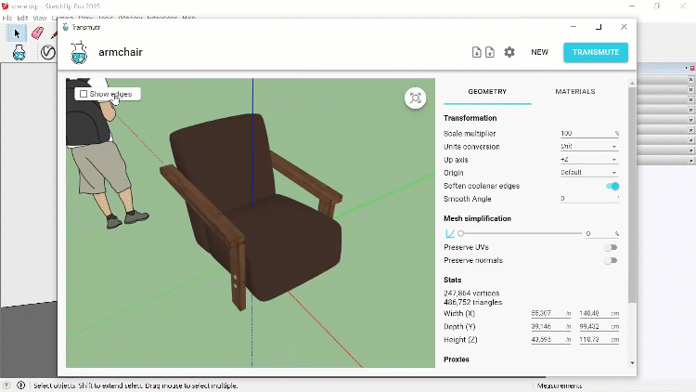The width and height of the screenshot is (696, 392).
Task: Click the Smooth Angle input field
Action: pyautogui.click(x=589, y=199)
